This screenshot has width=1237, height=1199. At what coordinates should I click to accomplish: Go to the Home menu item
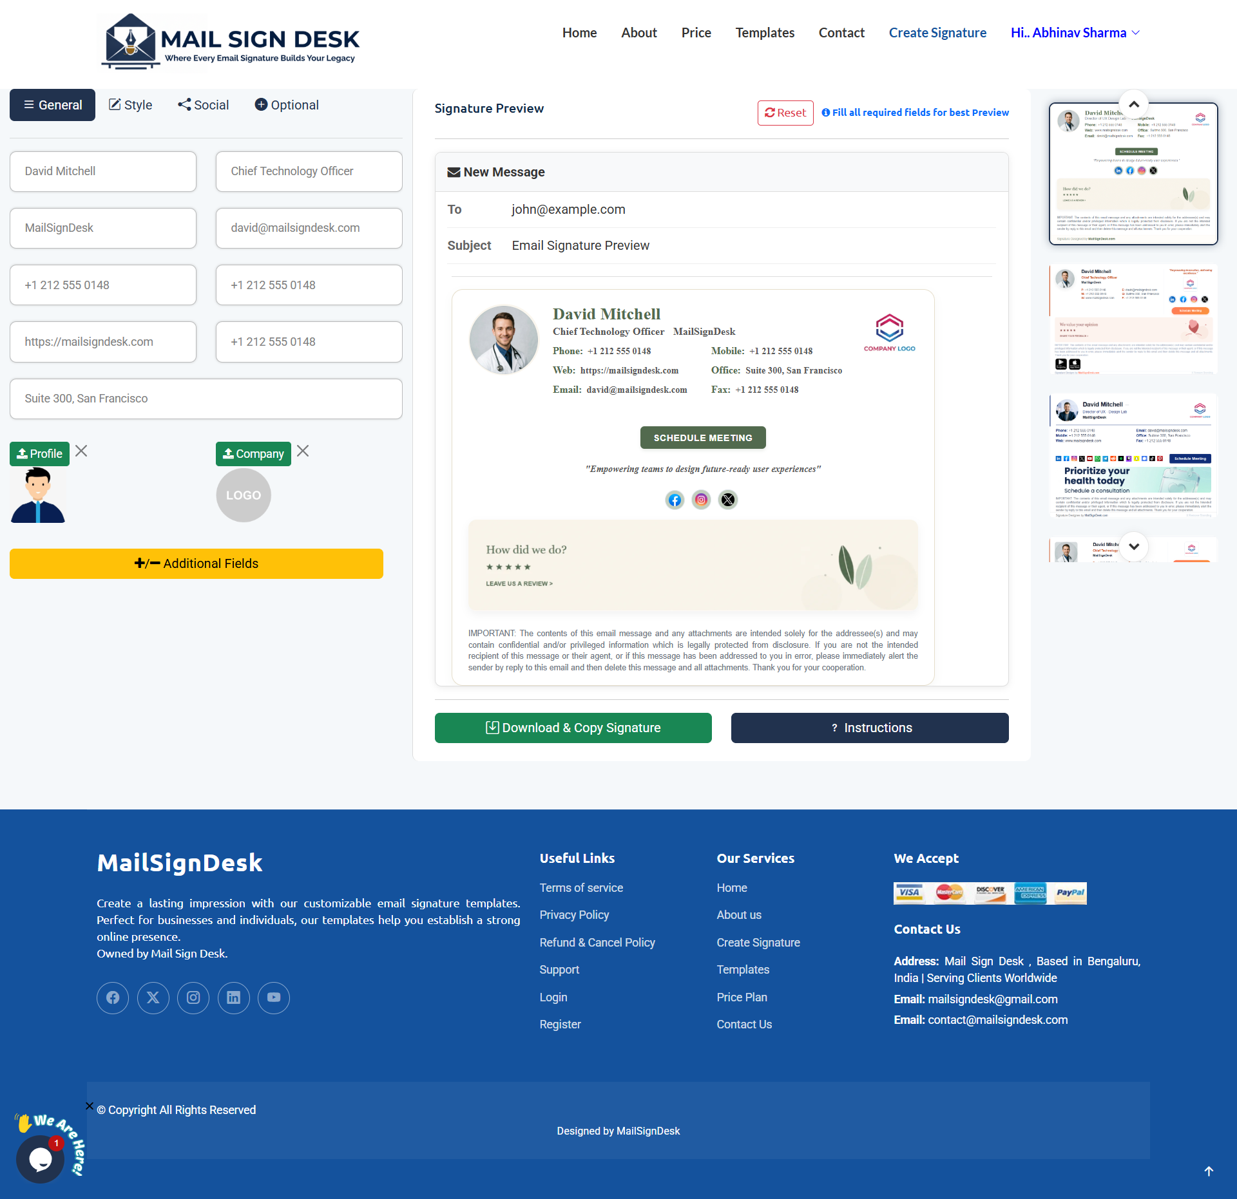[x=579, y=33]
